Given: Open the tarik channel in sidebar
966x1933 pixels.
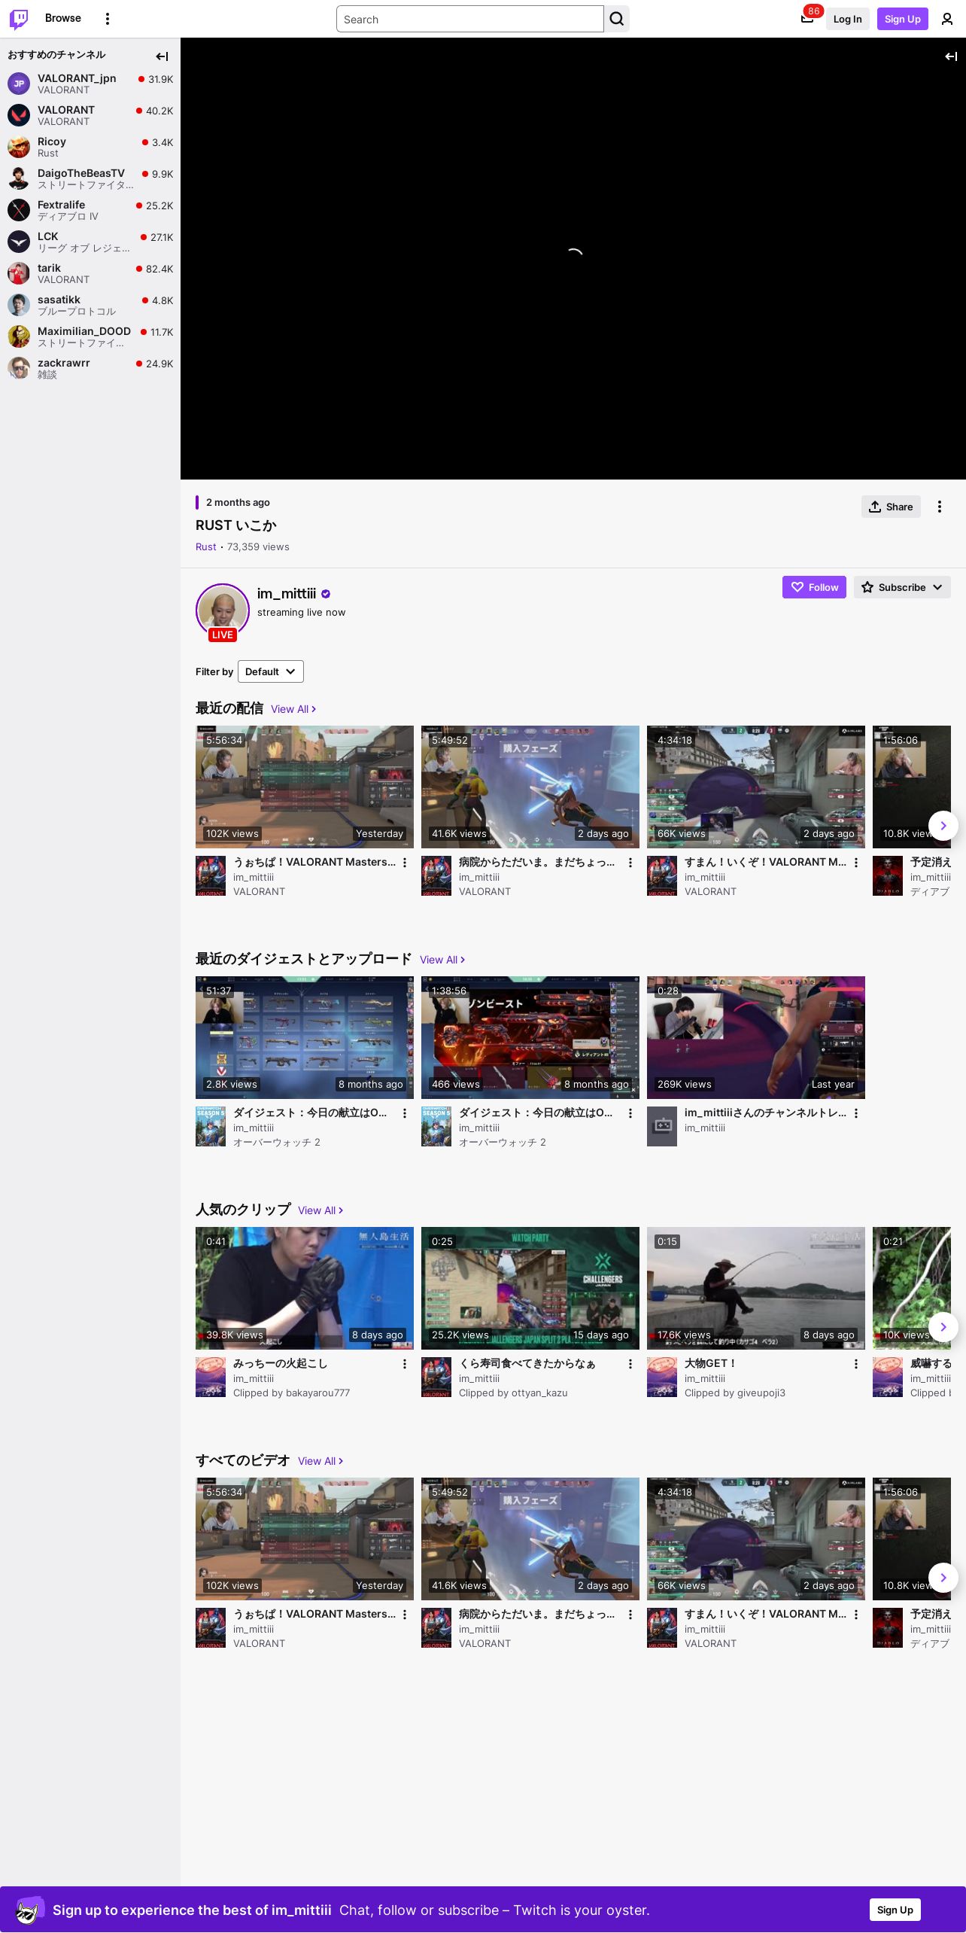Looking at the screenshot, I should pos(90,273).
